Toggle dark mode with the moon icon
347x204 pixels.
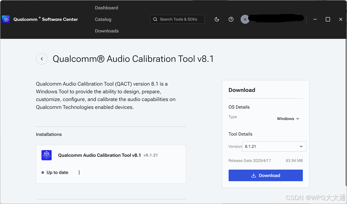[217, 19]
